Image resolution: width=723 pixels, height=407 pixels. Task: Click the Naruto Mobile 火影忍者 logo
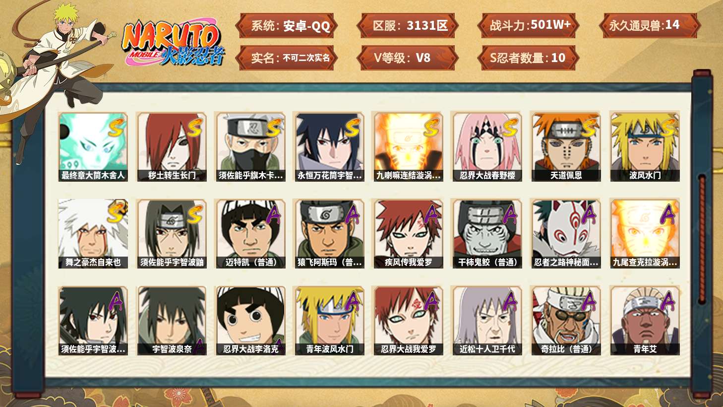click(x=174, y=42)
